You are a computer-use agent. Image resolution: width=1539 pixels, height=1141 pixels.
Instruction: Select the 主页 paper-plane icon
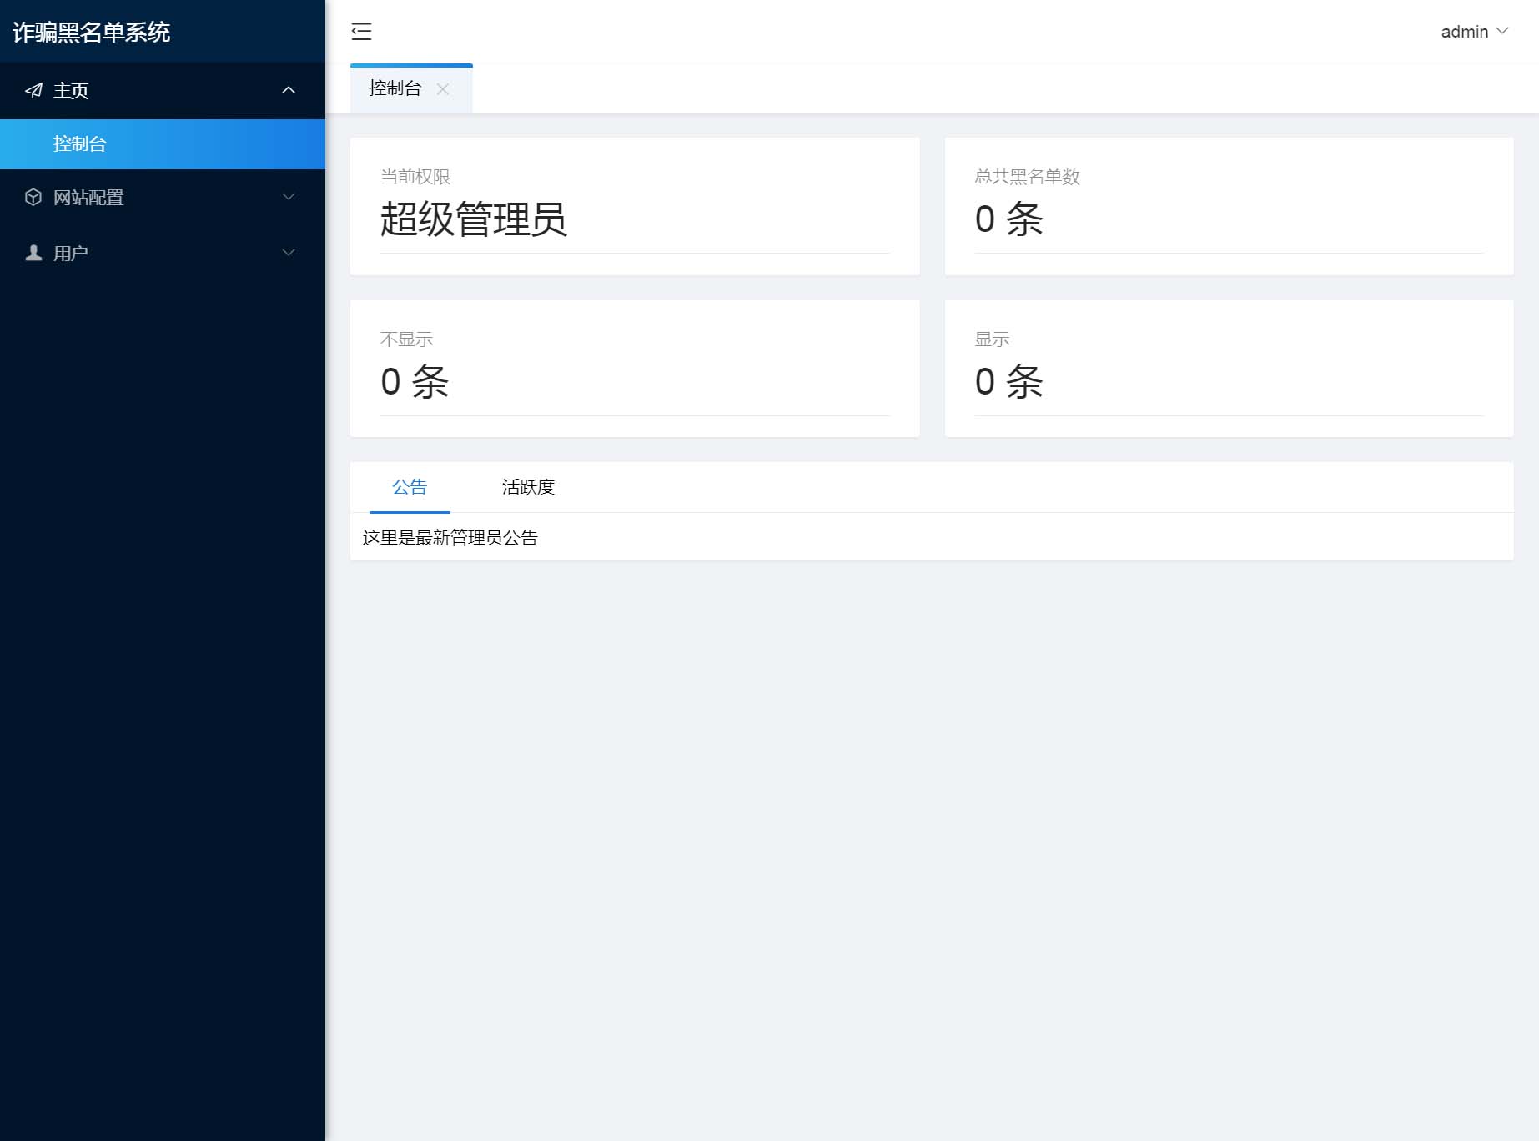[33, 90]
